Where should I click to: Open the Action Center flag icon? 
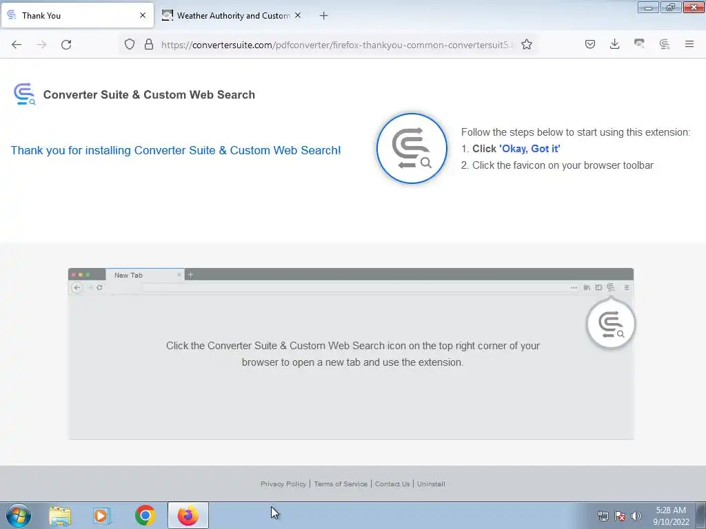[x=620, y=516]
